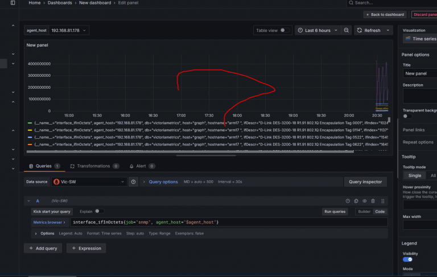Click orange swatch of Tag 0622 series
Screen dimensions: 437x277
tap(30, 144)
